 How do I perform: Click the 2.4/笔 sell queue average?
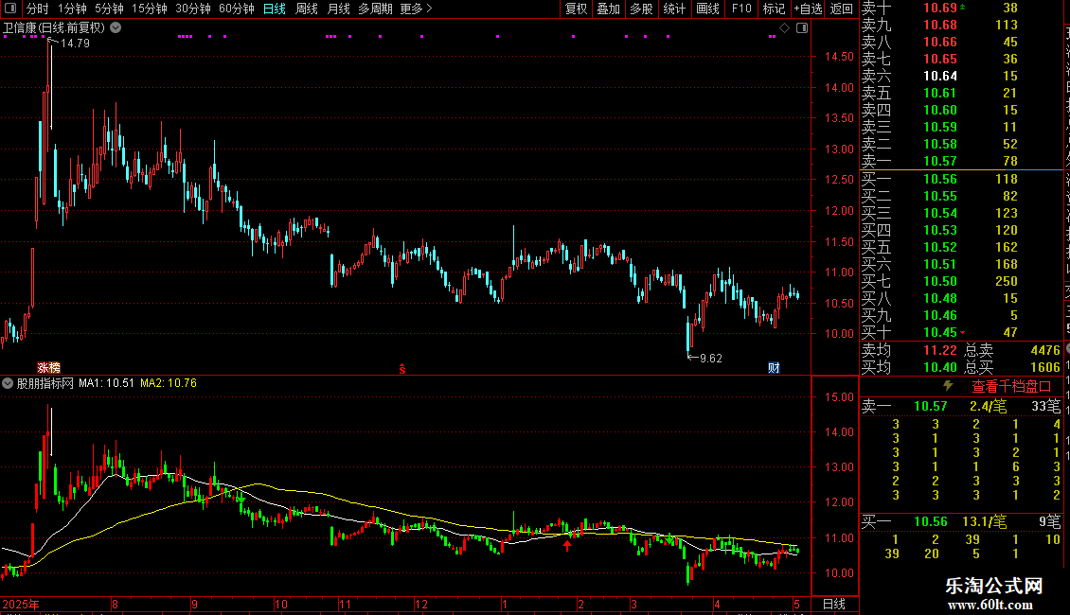click(x=988, y=406)
